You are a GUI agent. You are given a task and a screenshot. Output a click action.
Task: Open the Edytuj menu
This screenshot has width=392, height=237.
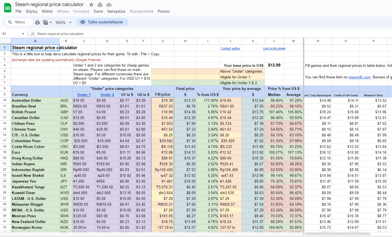coord(32,11)
